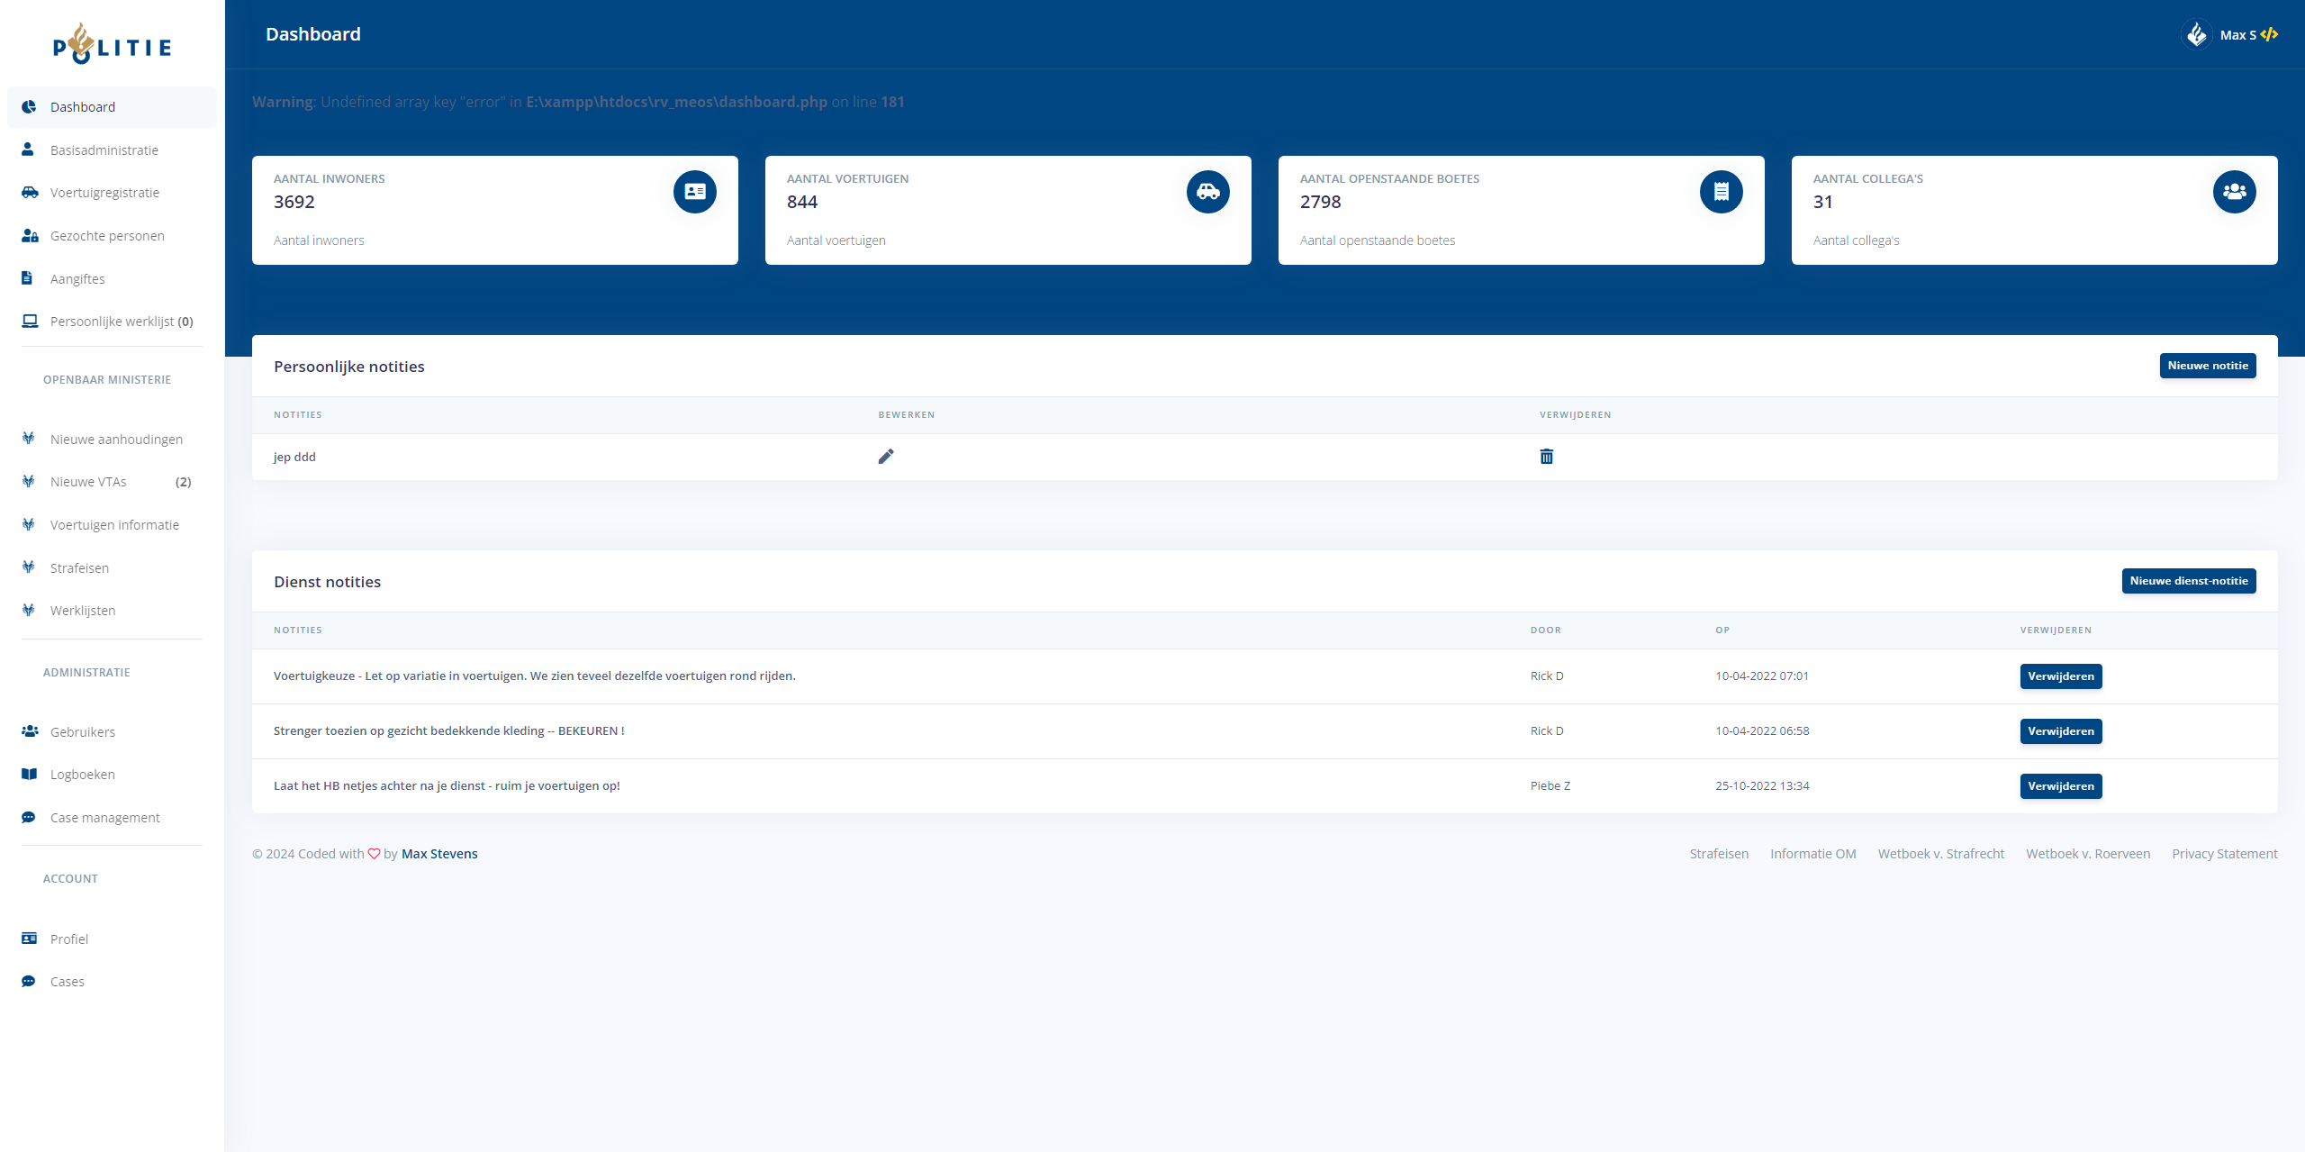Open the Max Stevens footer link
The height and width of the screenshot is (1152, 2305).
[x=439, y=854]
